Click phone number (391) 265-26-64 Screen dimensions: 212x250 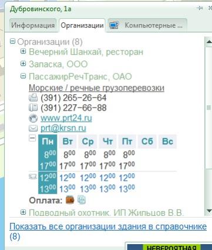(73, 98)
